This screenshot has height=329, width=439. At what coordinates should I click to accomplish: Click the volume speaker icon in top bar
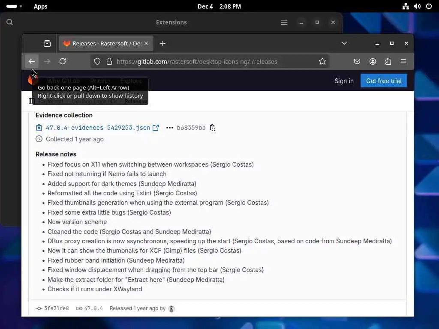(417, 6)
